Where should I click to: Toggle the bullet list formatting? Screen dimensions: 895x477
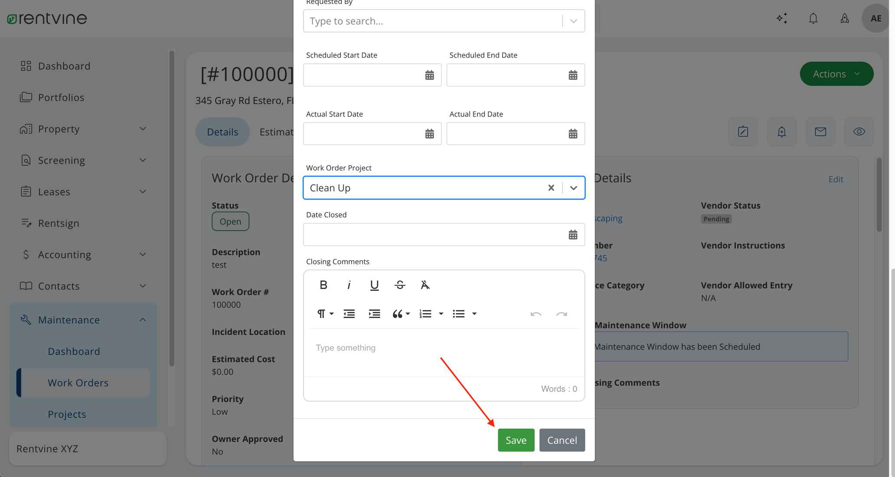(459, 314)
